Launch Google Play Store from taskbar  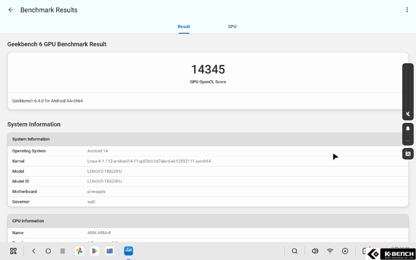[95, 251]
